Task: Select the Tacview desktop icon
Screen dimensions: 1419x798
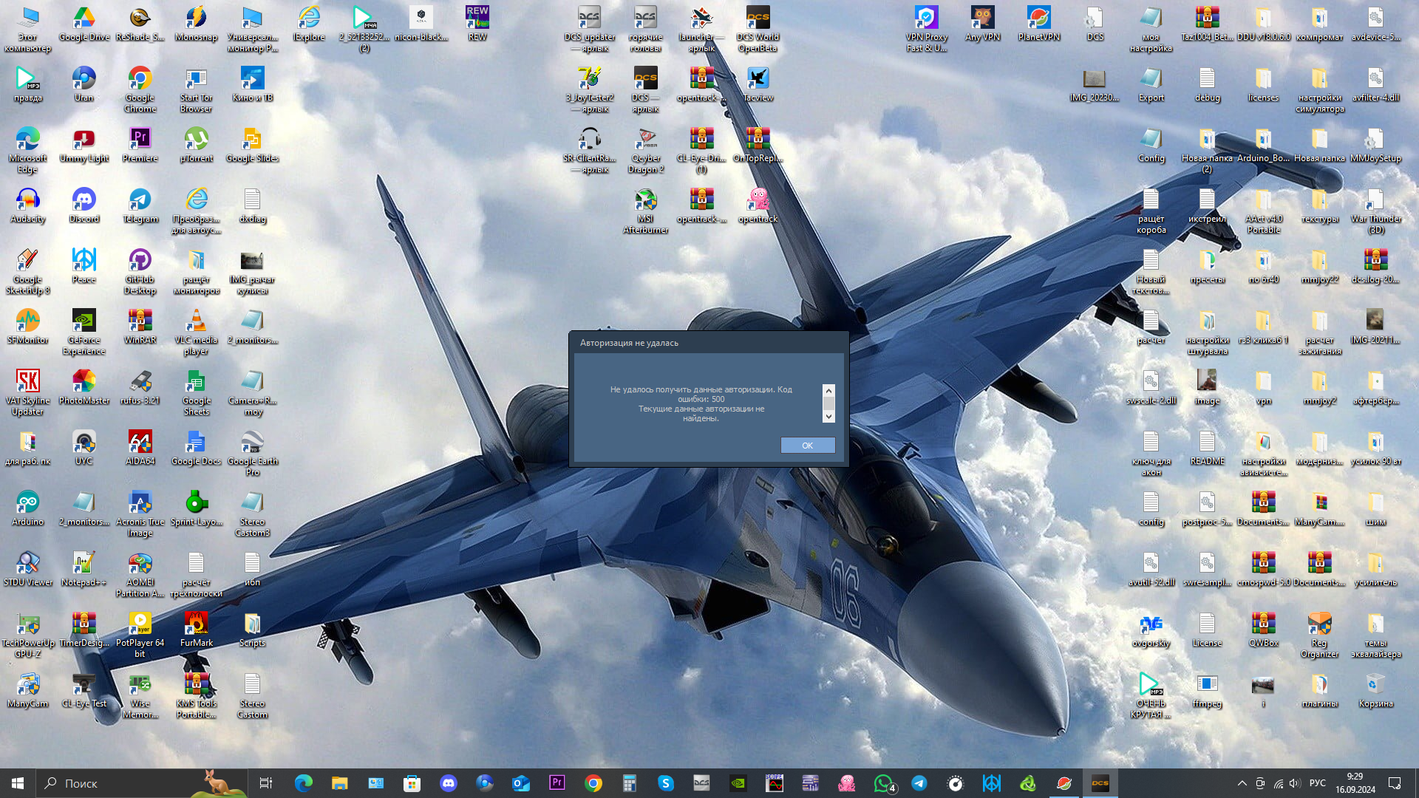Action: (x=758, y=84)
